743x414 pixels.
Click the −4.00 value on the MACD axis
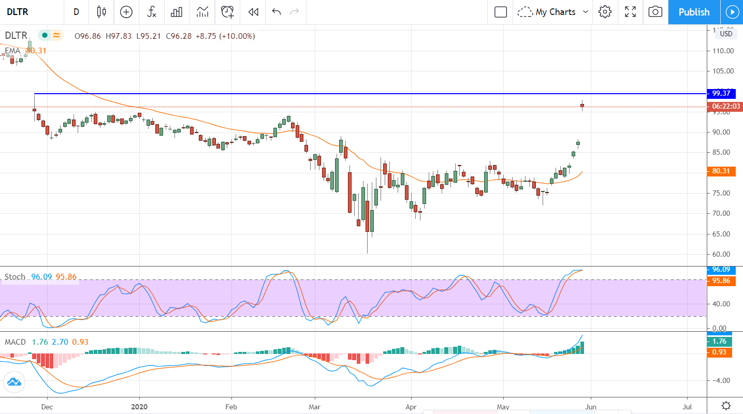coord(721,380)
